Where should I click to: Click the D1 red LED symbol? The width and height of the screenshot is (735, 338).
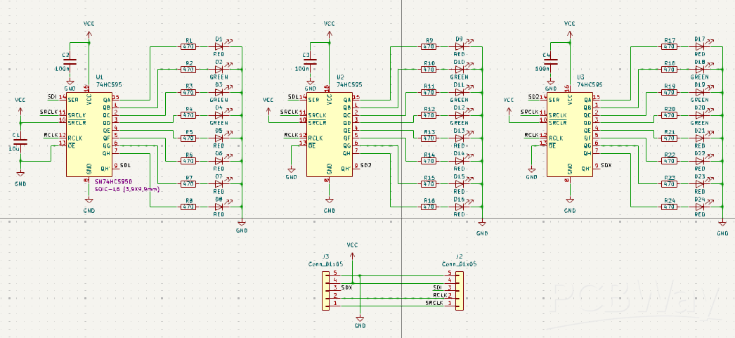coord(219,46)
